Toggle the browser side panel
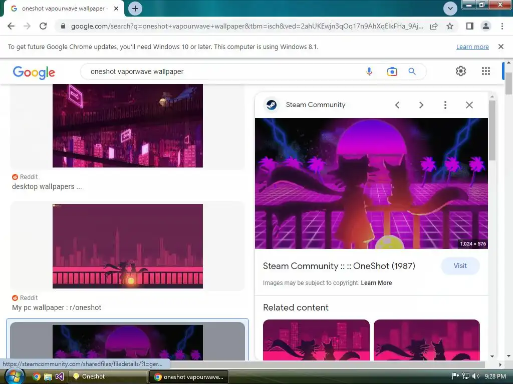Screen dimensions: 513x384 (x=470, y=26)
